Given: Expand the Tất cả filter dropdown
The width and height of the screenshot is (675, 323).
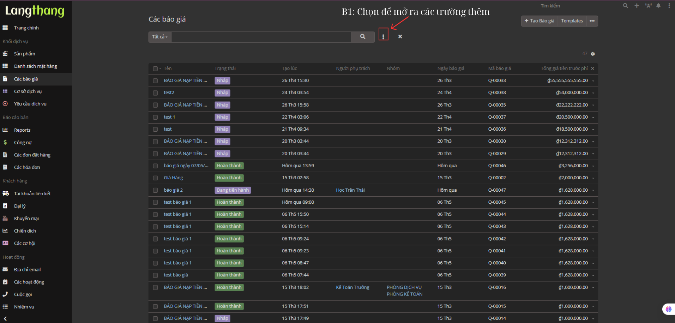Looking at the screenshot, I should pyautogui.click(x=160, y=37).
